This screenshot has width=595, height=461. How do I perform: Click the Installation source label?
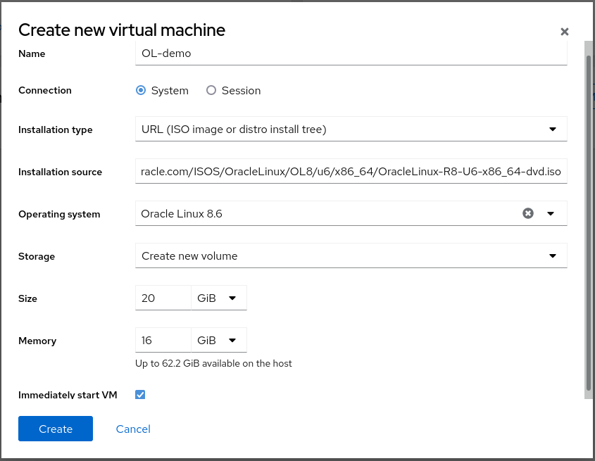tap(60, 172)
